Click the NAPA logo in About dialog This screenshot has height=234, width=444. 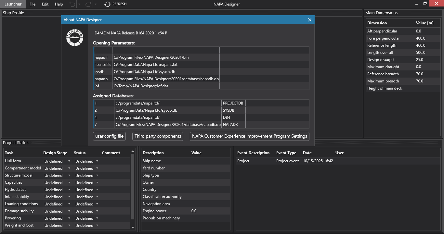[74, 37]
